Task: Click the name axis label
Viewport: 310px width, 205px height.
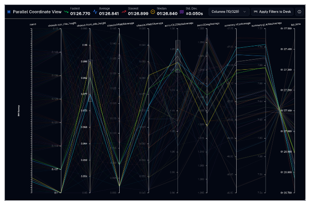Action: click(x=33, y=25)
